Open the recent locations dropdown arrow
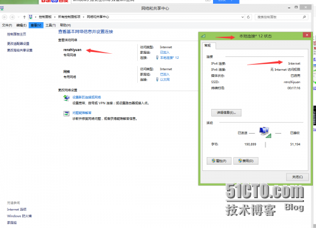 tap(18, 17)
